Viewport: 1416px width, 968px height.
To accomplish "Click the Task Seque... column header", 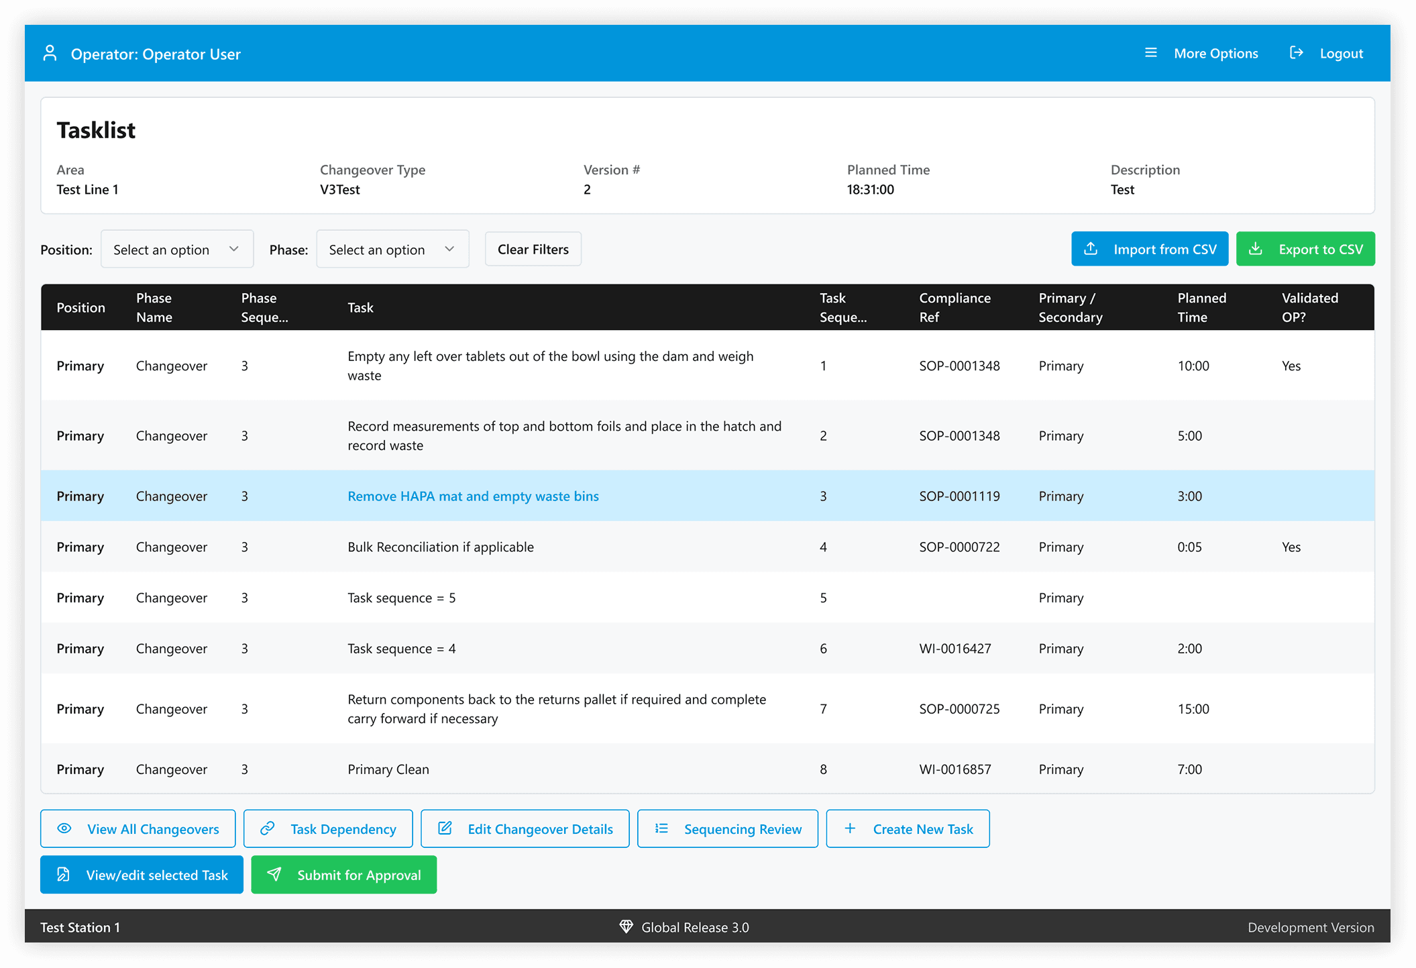I will point(842,307).
